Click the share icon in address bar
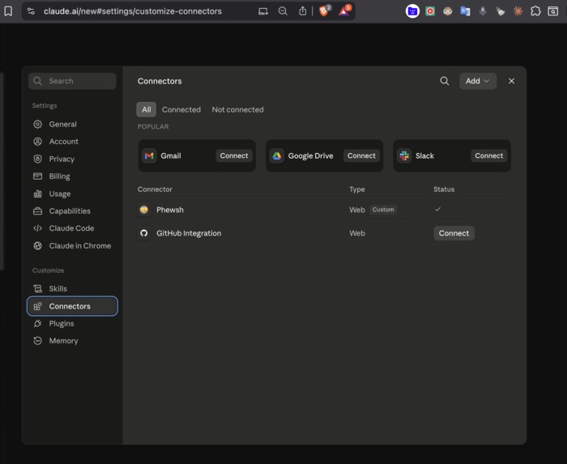Viewport: 567px width, 464px height. pos(302,11)
